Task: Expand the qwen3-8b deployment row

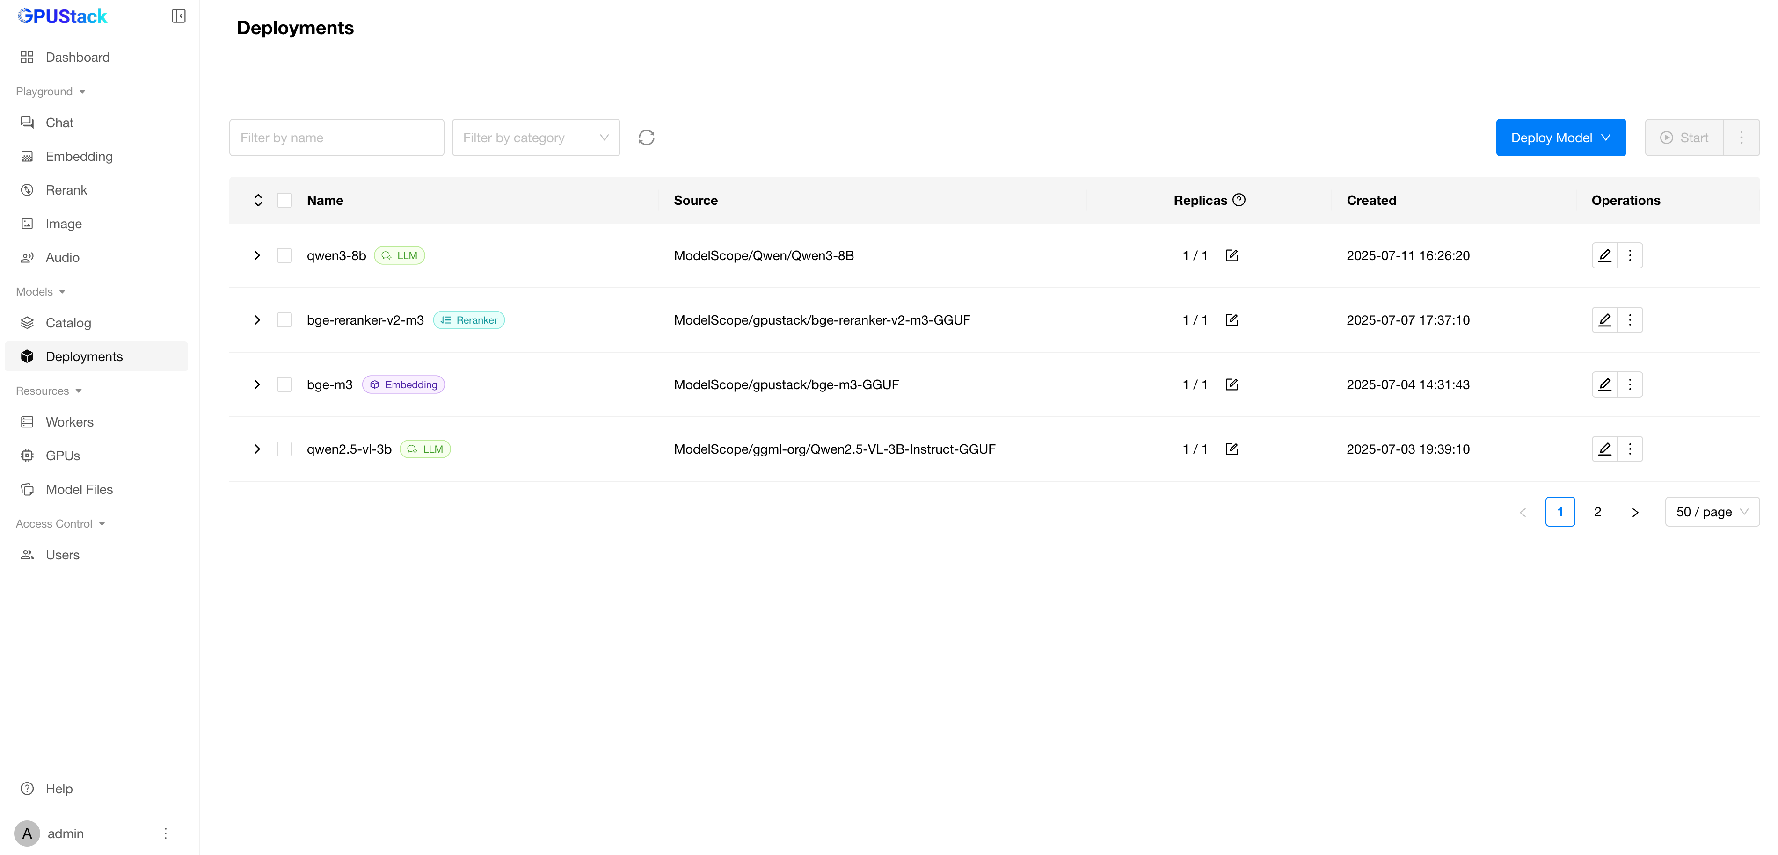Action: tap(257, 255)
